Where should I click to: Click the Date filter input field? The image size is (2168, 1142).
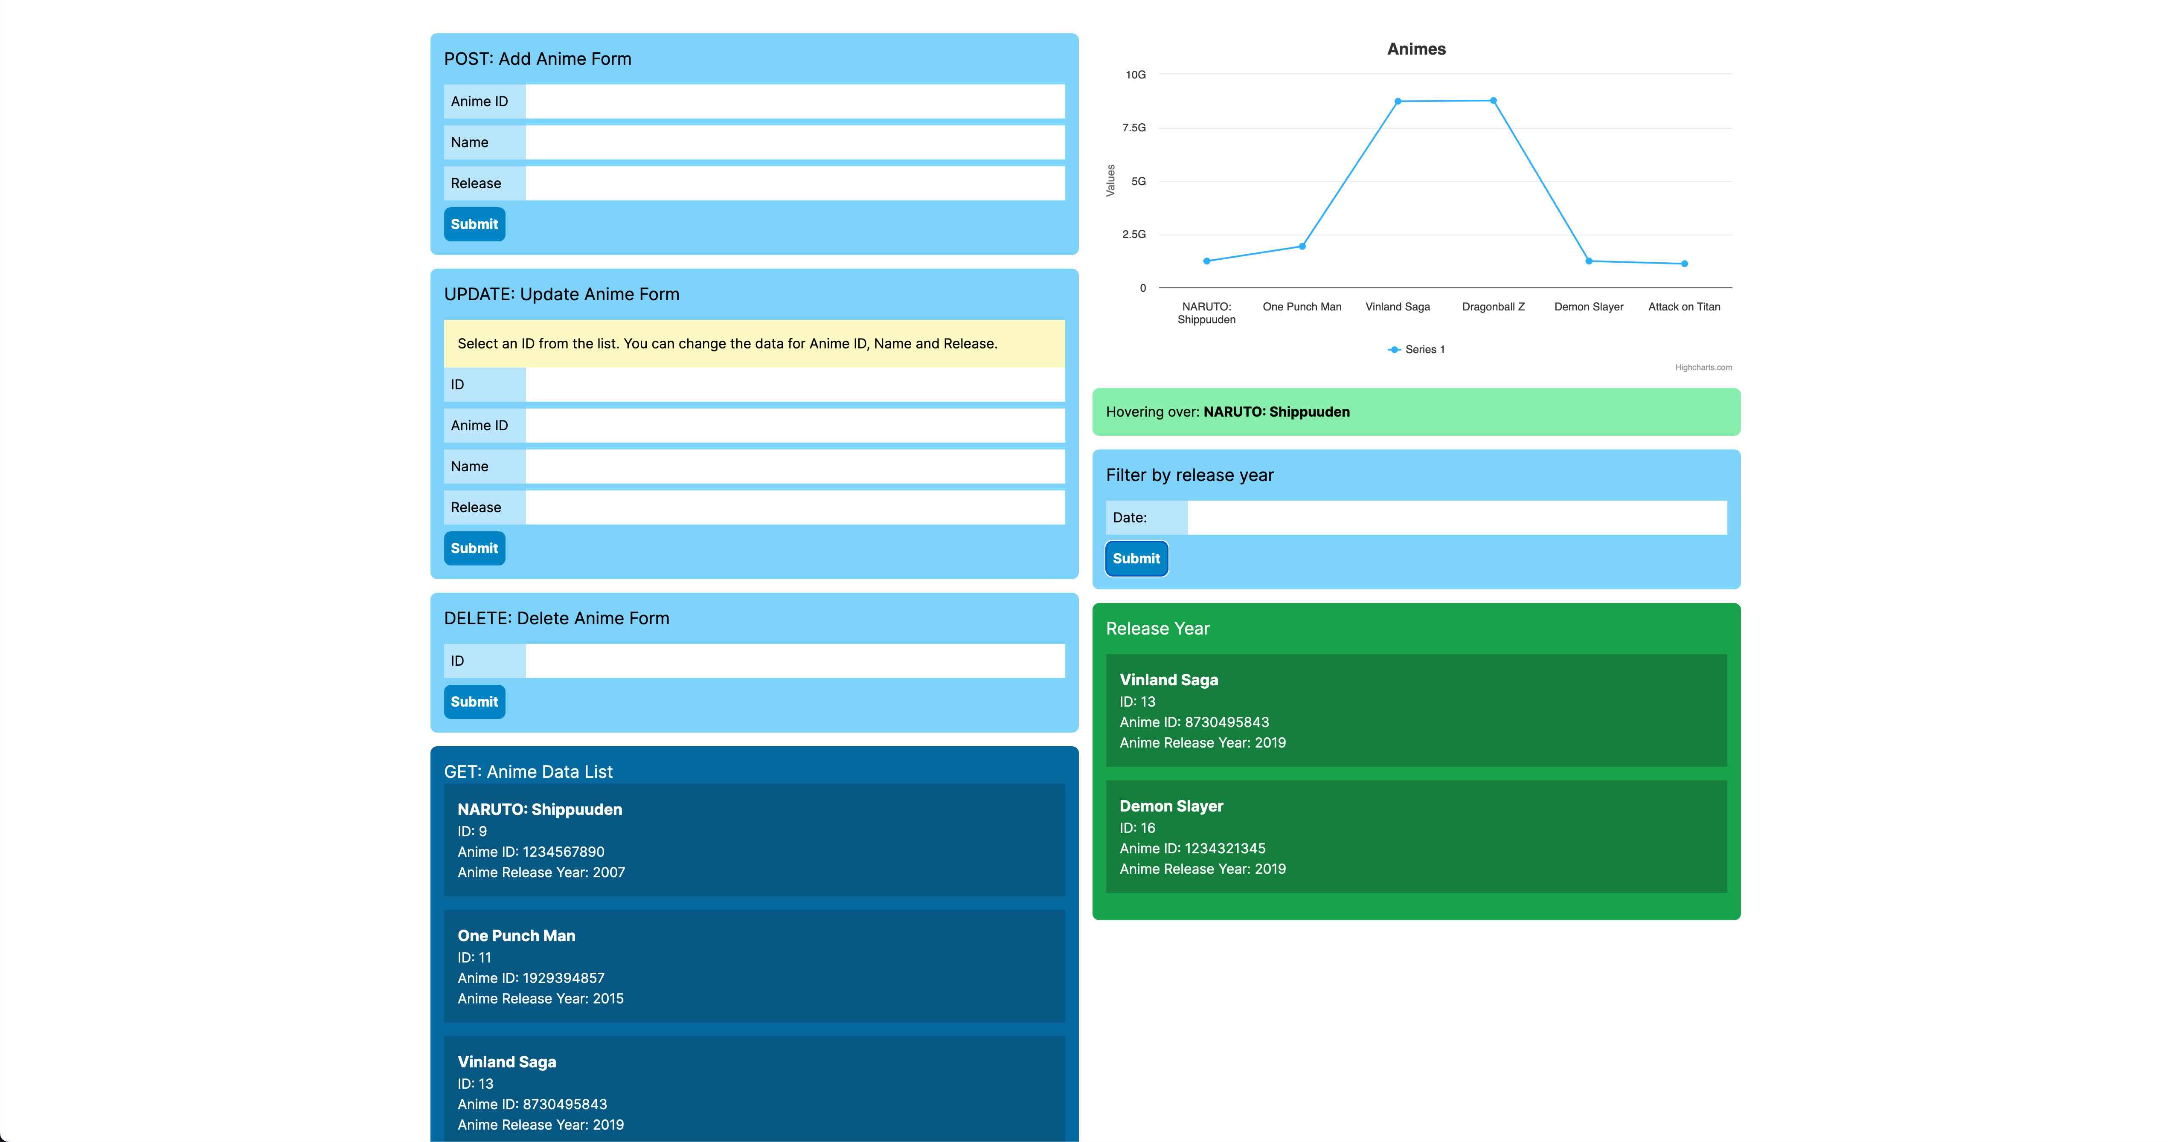(1456, 518)
